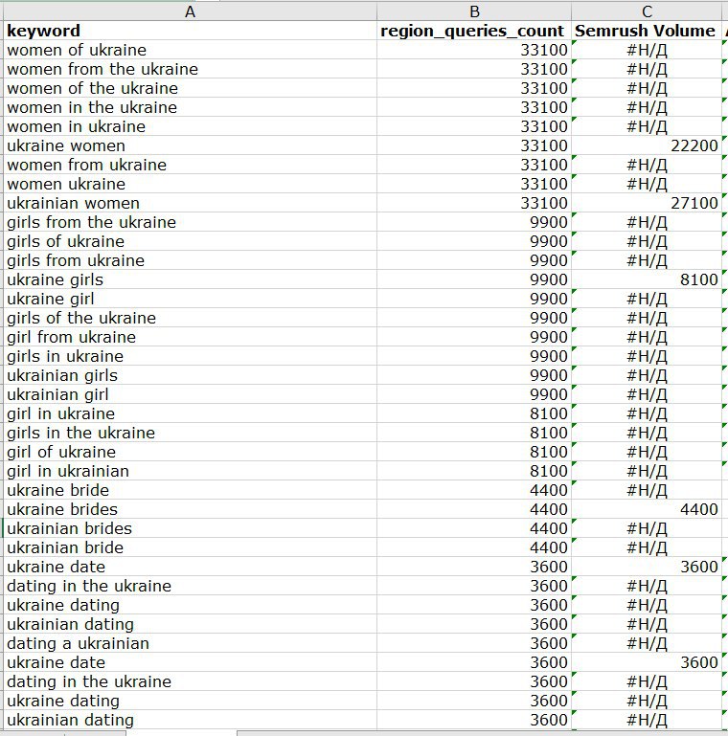Click #Н/Д error in 'women of ukraine' row
728x736 pixels.
647,50
